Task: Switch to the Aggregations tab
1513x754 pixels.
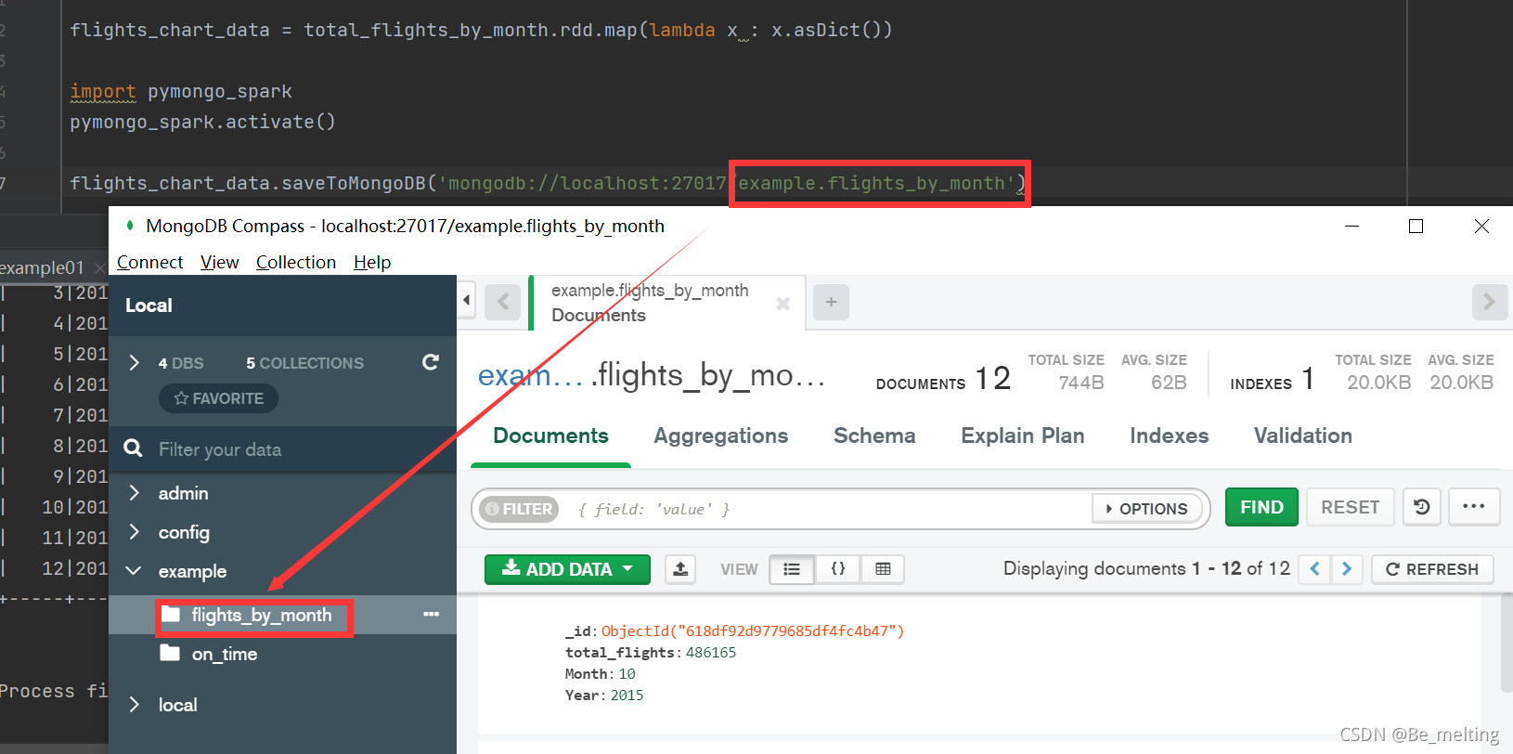Action: (721, 436)
